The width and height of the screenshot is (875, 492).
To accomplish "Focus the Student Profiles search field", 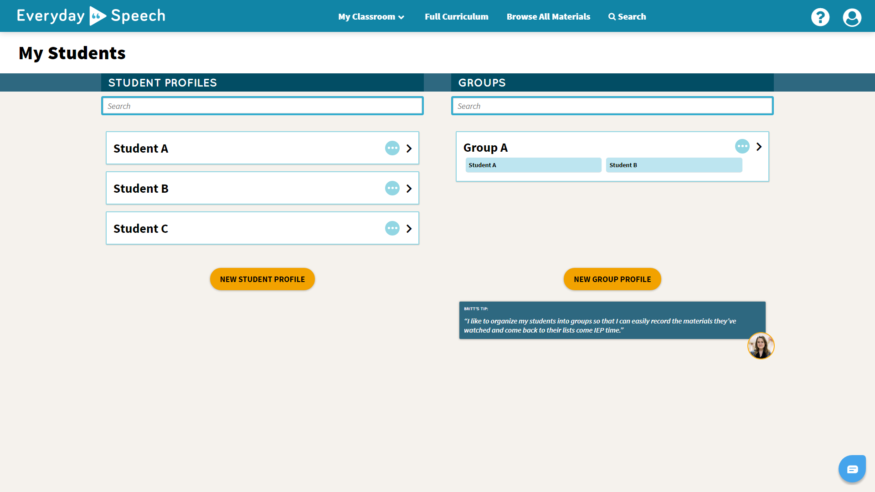I will click(x=262, y=106).
